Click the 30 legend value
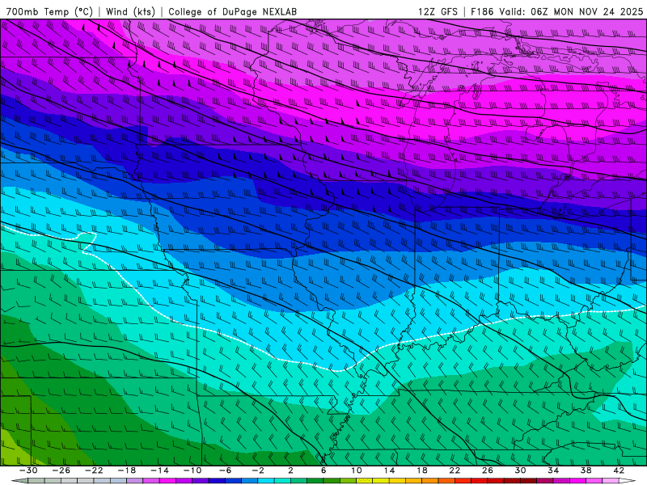 point(520,470)
